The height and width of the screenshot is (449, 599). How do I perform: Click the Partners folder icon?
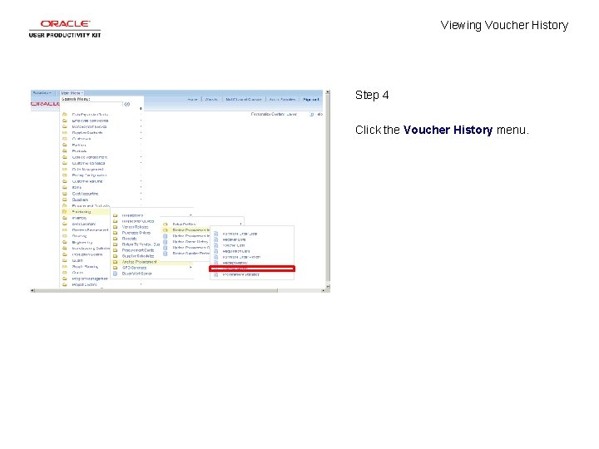(x=65, y=145)
